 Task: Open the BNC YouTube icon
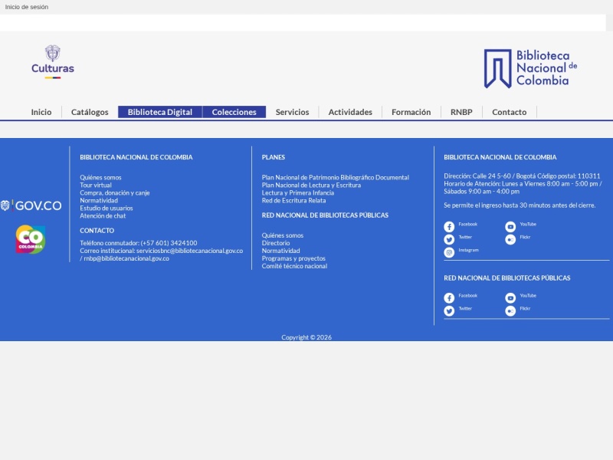point(510,226)
